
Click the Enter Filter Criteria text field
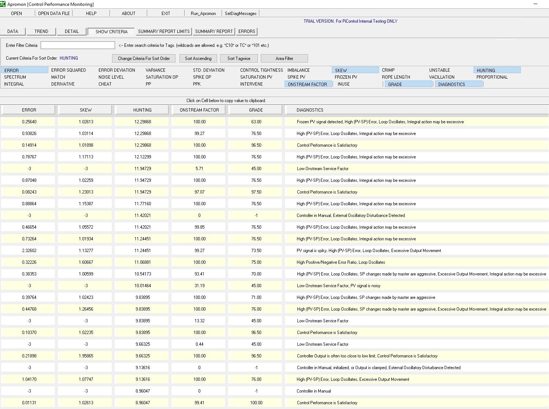click(78, 45)
